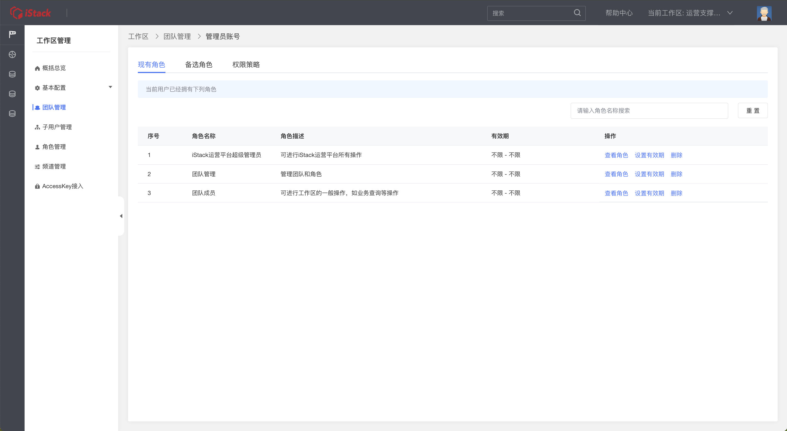Switch to the 权限策略 tab
Viewport: 787px width, 431px height.
tap(246, 65)
